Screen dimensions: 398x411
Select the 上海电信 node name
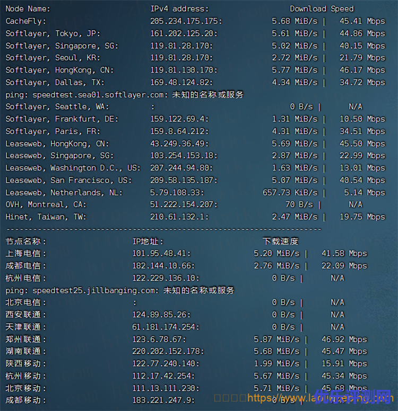click(x=26, y=254)
